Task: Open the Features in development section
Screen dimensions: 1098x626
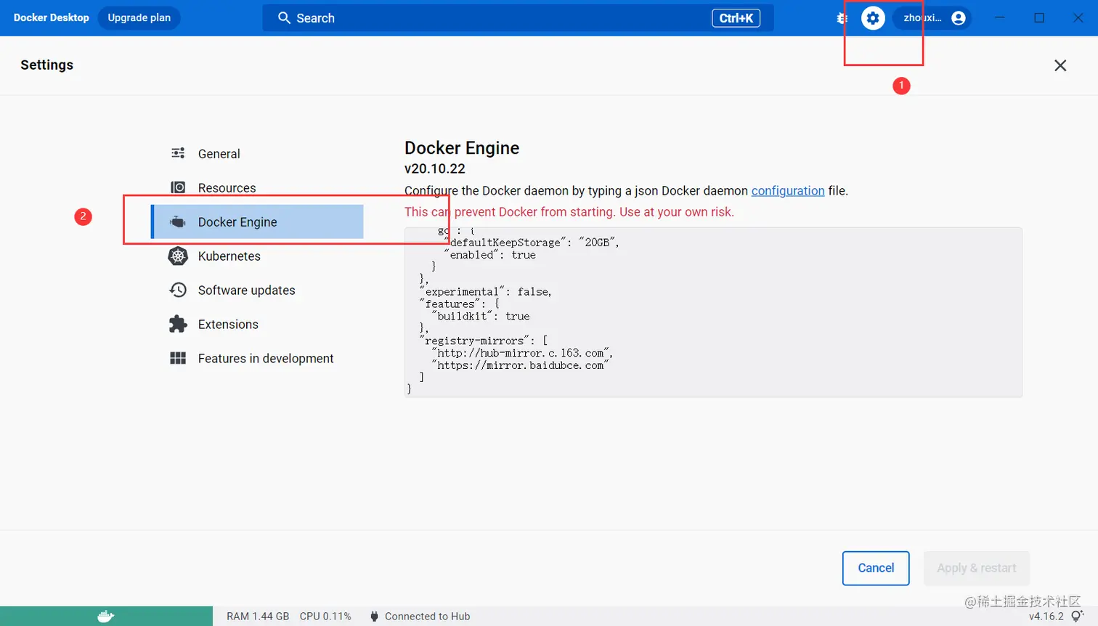Action: tap(257, 358)
